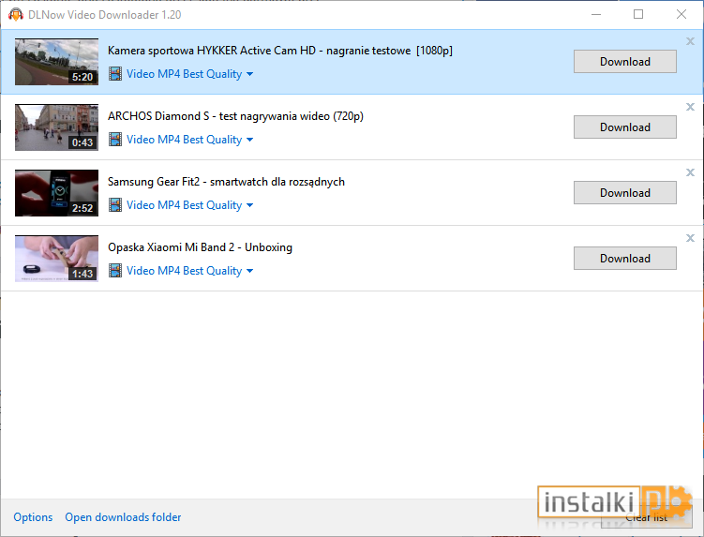
Task: Click film icon beside Samsung Gear Fit2 format
Action: [115, 204]
